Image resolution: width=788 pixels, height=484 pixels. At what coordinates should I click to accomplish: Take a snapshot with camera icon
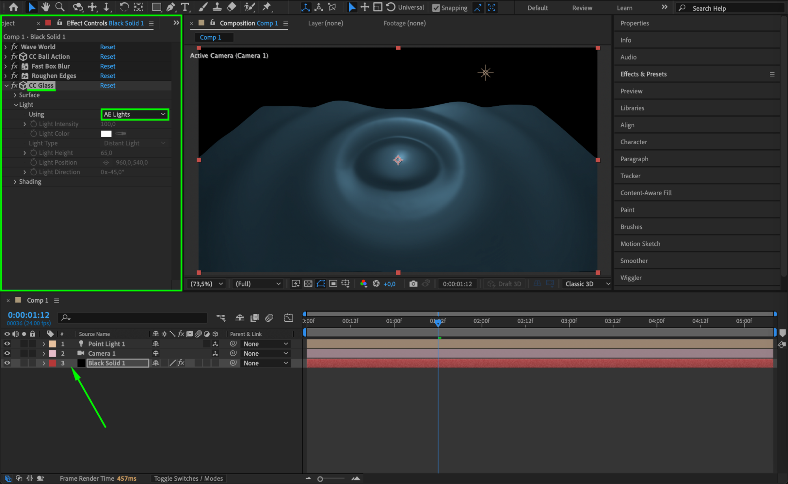413,284
